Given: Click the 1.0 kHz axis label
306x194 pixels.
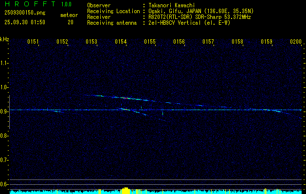Looking at the screenshot, I should [4, 87].
